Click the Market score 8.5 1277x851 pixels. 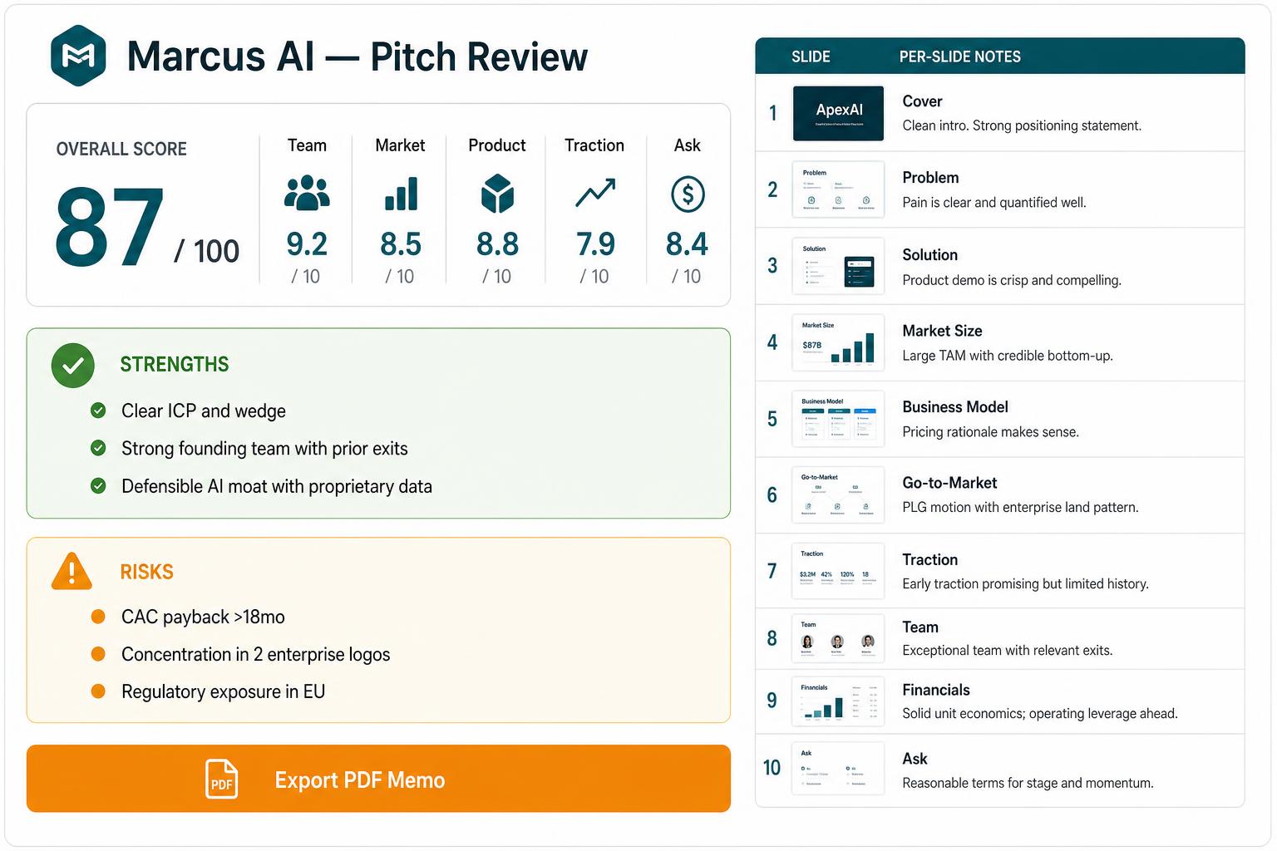pyautogui.click(x=401, y=244)
